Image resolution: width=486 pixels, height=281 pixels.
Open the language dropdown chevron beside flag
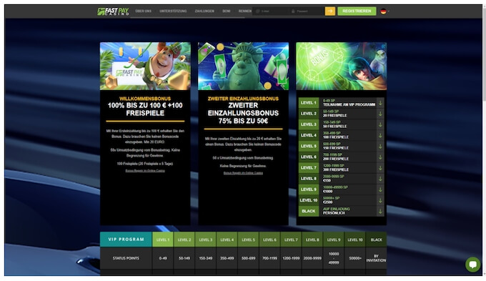click(x=388, y=11)
